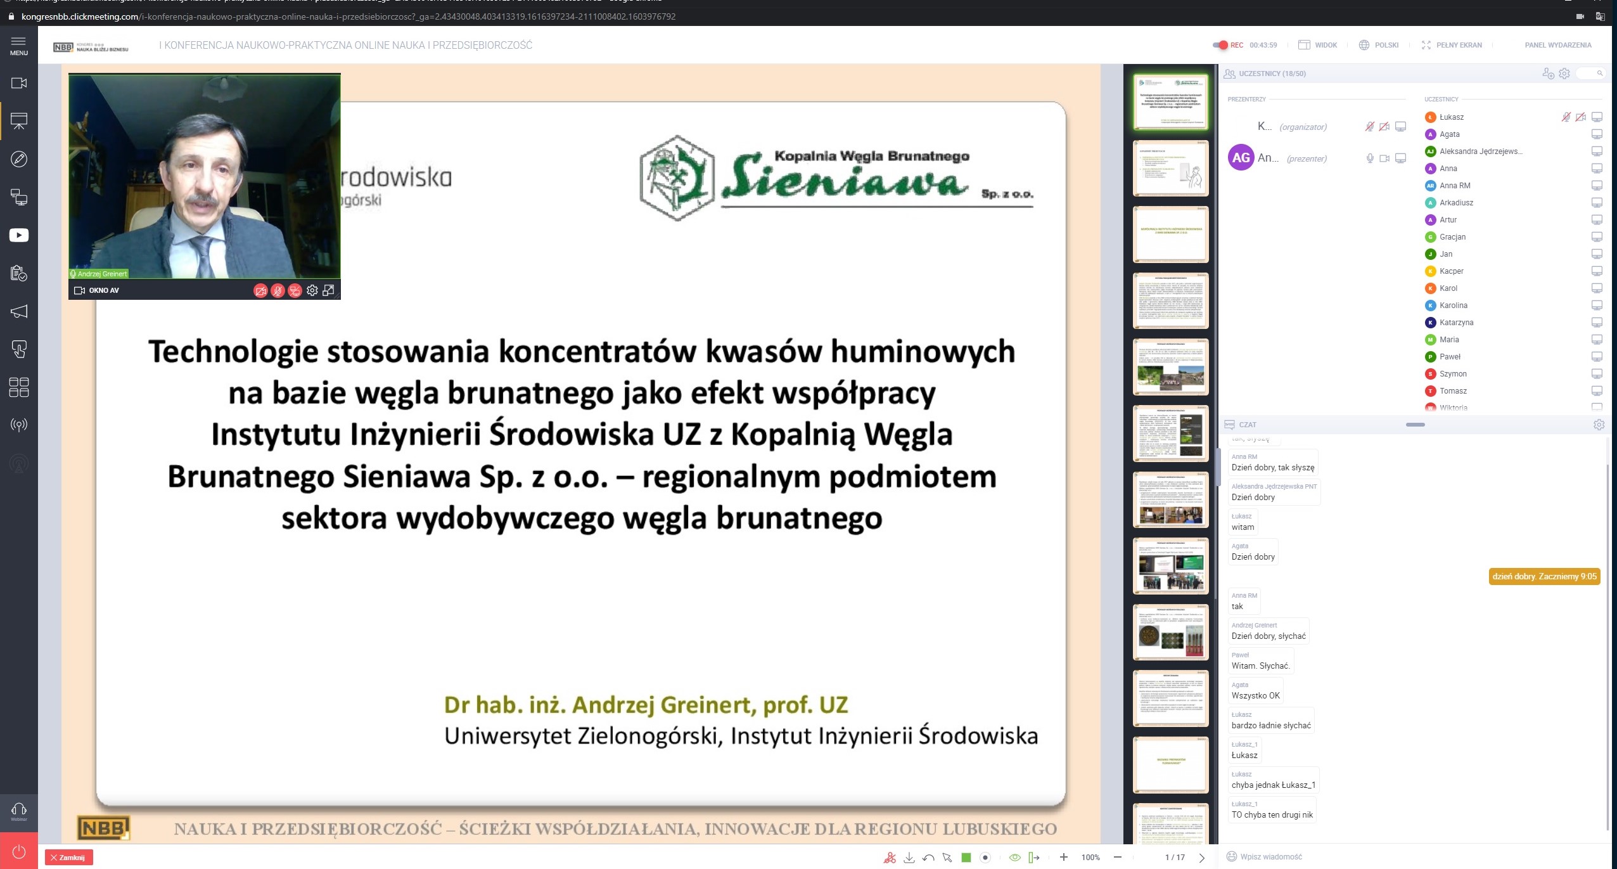Click the screen icon next to Agata
This screenshot has width=1617, height=869.
1597,134
